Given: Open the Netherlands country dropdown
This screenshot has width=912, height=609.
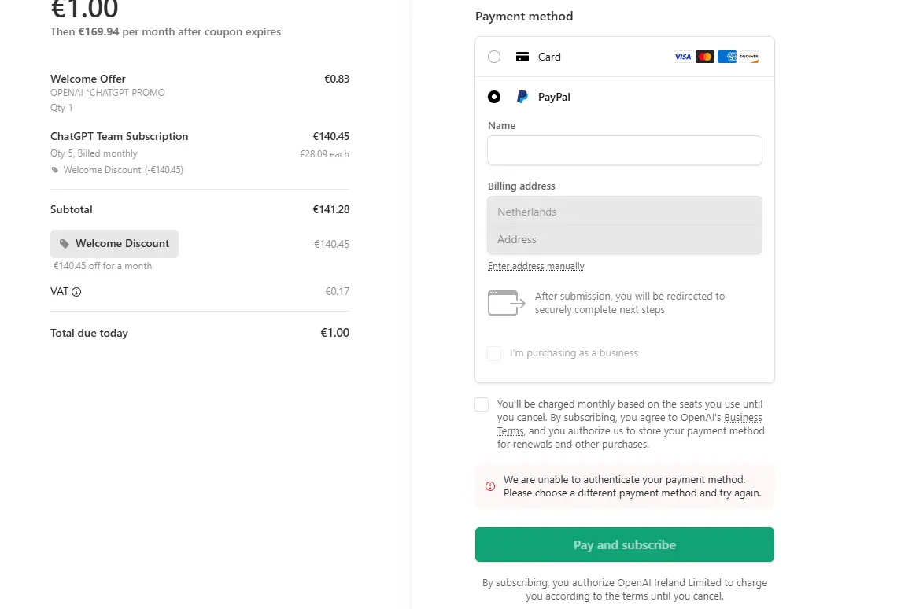Looking at the screenshot, I should tap(625, 211).
